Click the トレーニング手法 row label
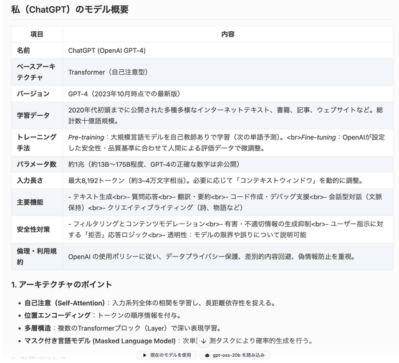The image size is (399, 363). pyautogui.click(x=37, y=143)
